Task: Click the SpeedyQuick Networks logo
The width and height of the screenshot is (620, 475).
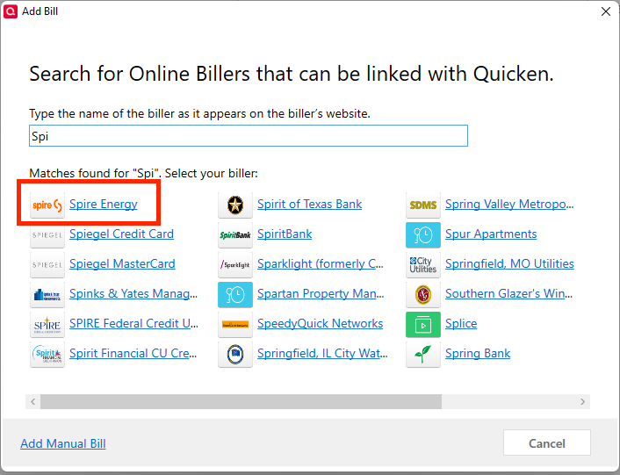Action: point(235,325)
